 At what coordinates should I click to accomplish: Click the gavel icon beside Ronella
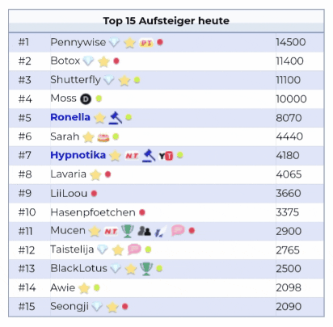(116, 118)
